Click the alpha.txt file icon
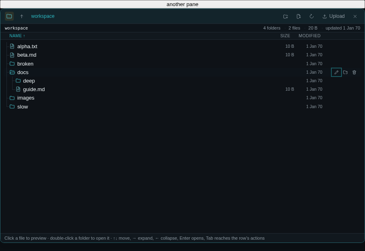 click(x=12, y=46)
